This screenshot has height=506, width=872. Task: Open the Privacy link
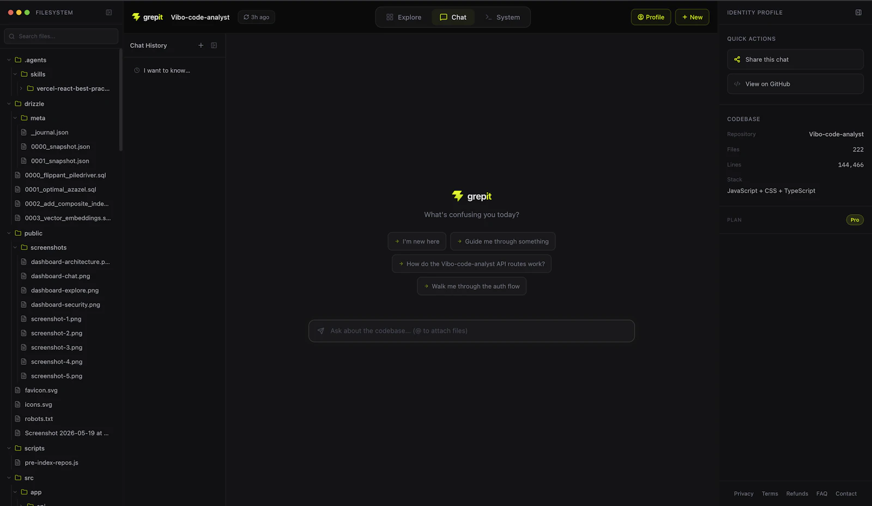click(x=743, y=493)
